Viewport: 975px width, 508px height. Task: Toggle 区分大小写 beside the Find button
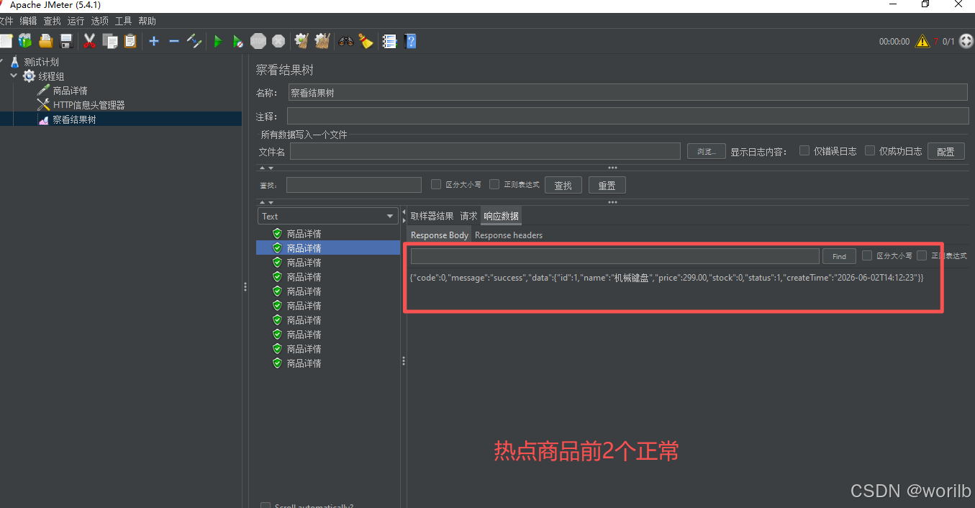[867, 255]
